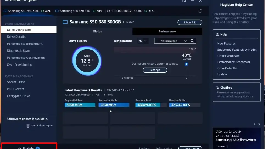Open the 10 minutes time range dropdown
265x149 pixels.
tap(172, 41)
